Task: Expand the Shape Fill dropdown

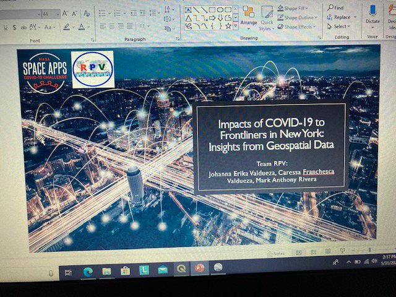Action: (x=299, y=9)
